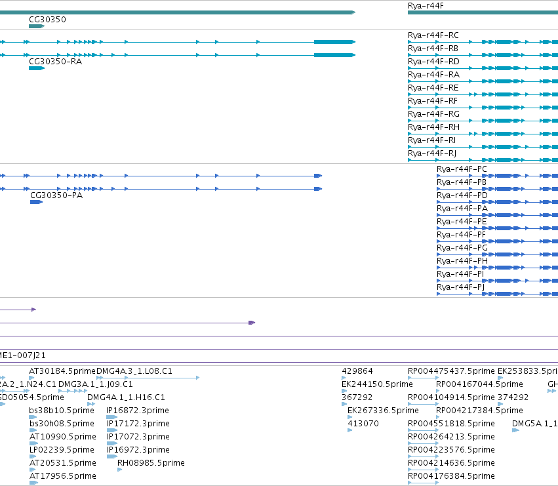Pick EST AT17956.5prime label

point(63,476)
